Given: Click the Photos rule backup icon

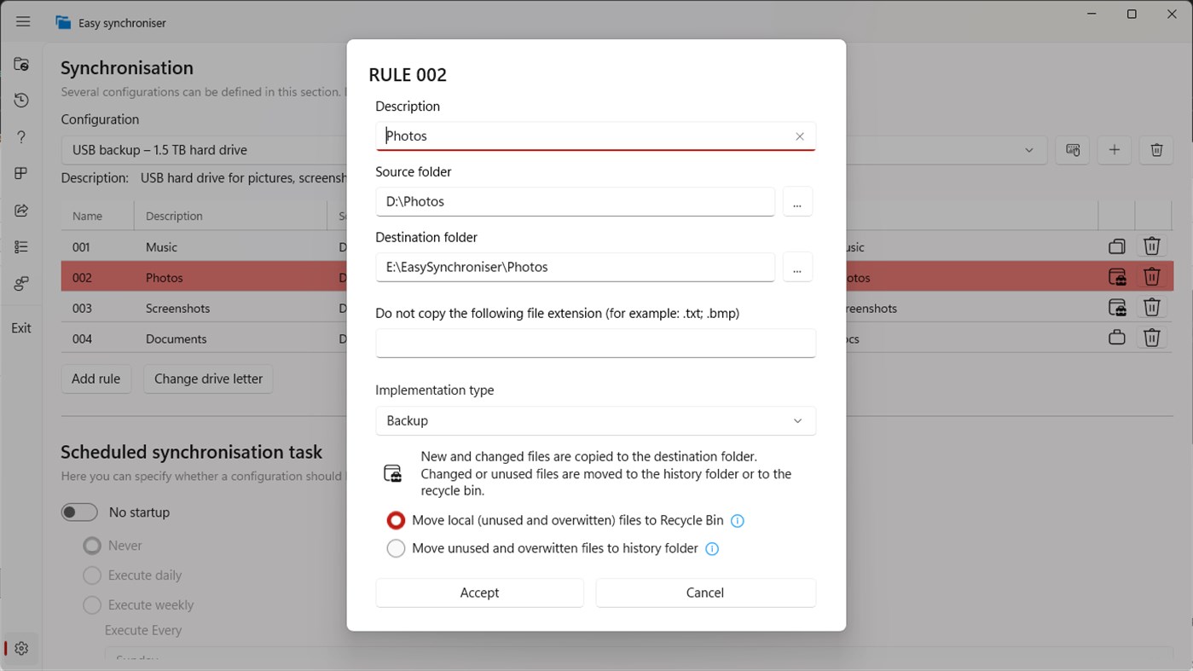Looking at the screenshot, I should coord(1117,277).
